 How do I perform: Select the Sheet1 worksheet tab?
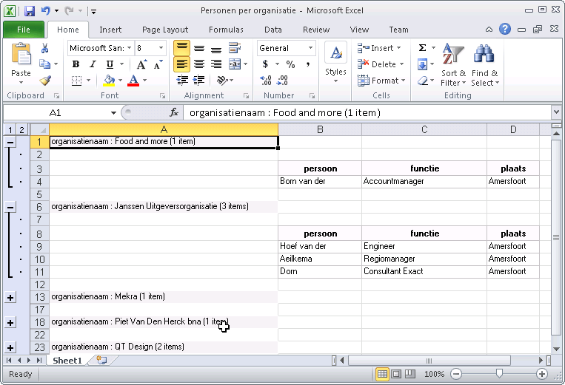point(67,360)
